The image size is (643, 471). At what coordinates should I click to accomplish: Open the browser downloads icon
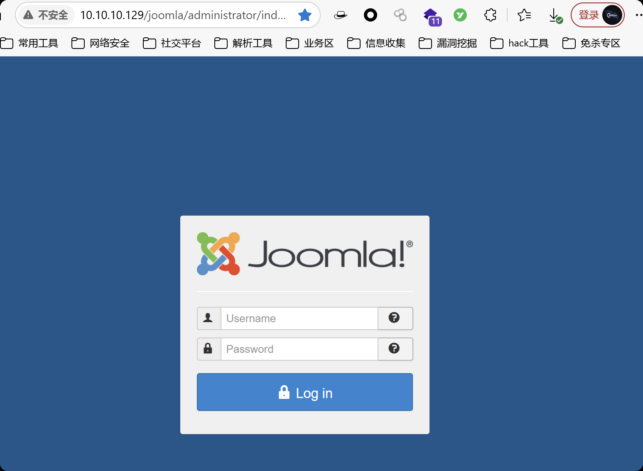click(x=555, y=15)
